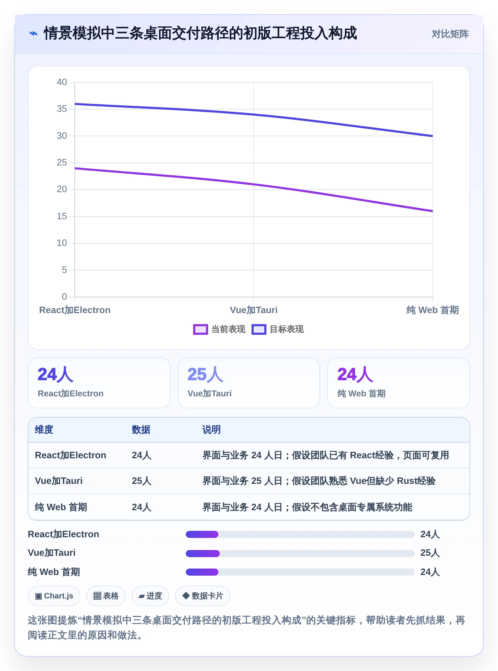
Task: Click table cell 纯 Web 首期 in third row
Action: coord(61,507)
